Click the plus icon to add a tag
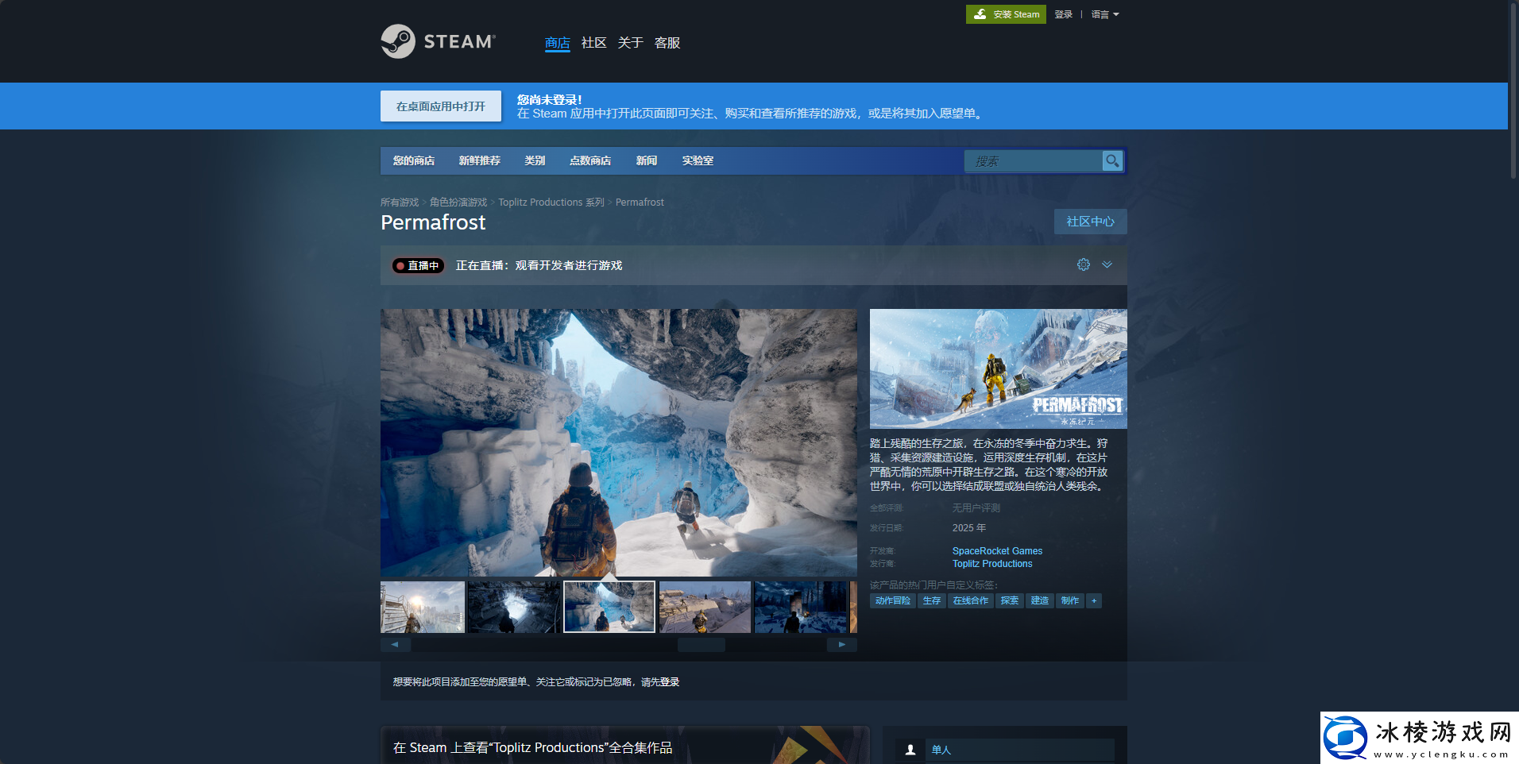 click(1095, 600)
